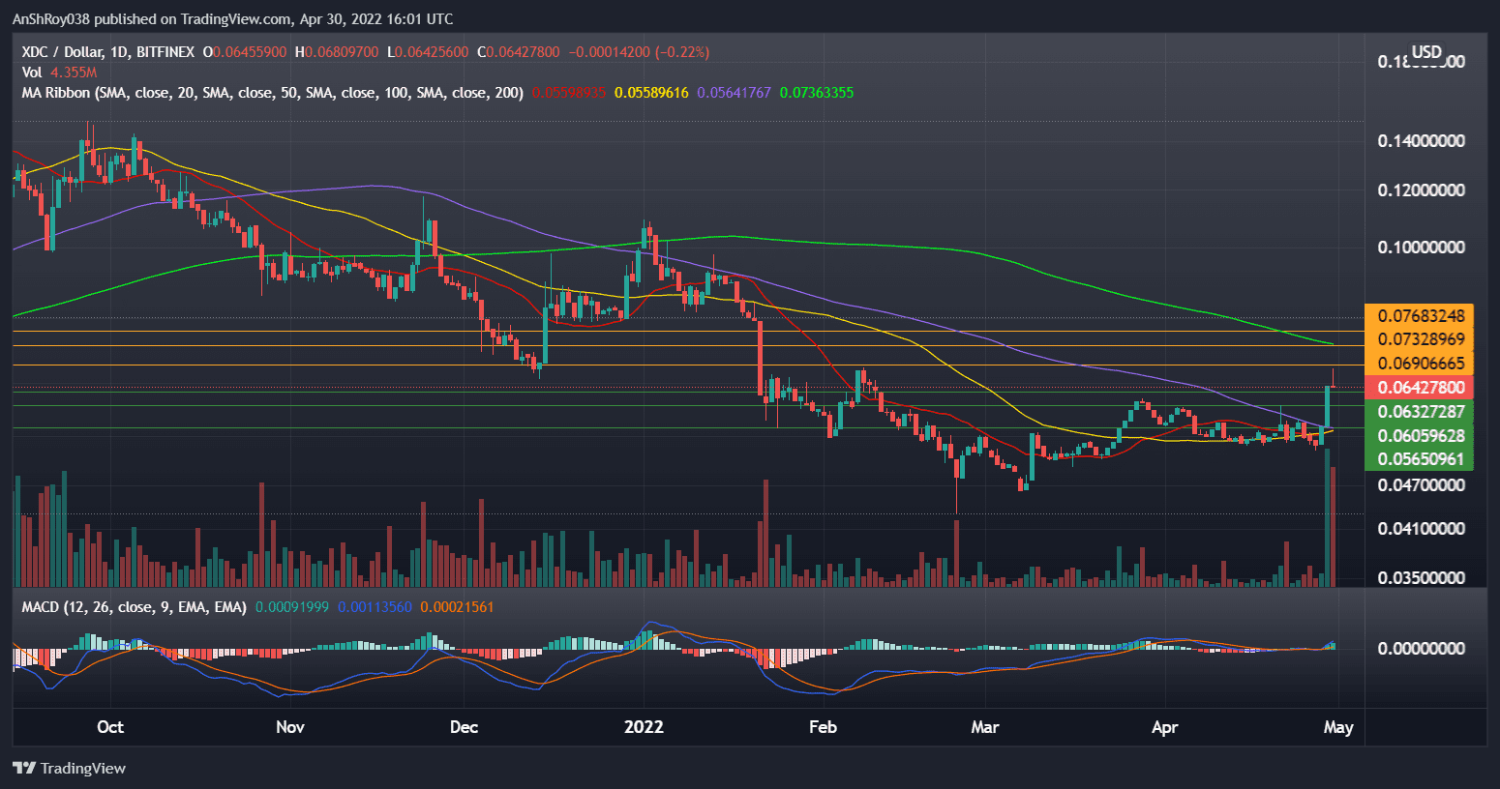Select the orange 0.07683248 price label
The width and height of the screenshot is (1500, 789).
click(x=1419, y=316)
